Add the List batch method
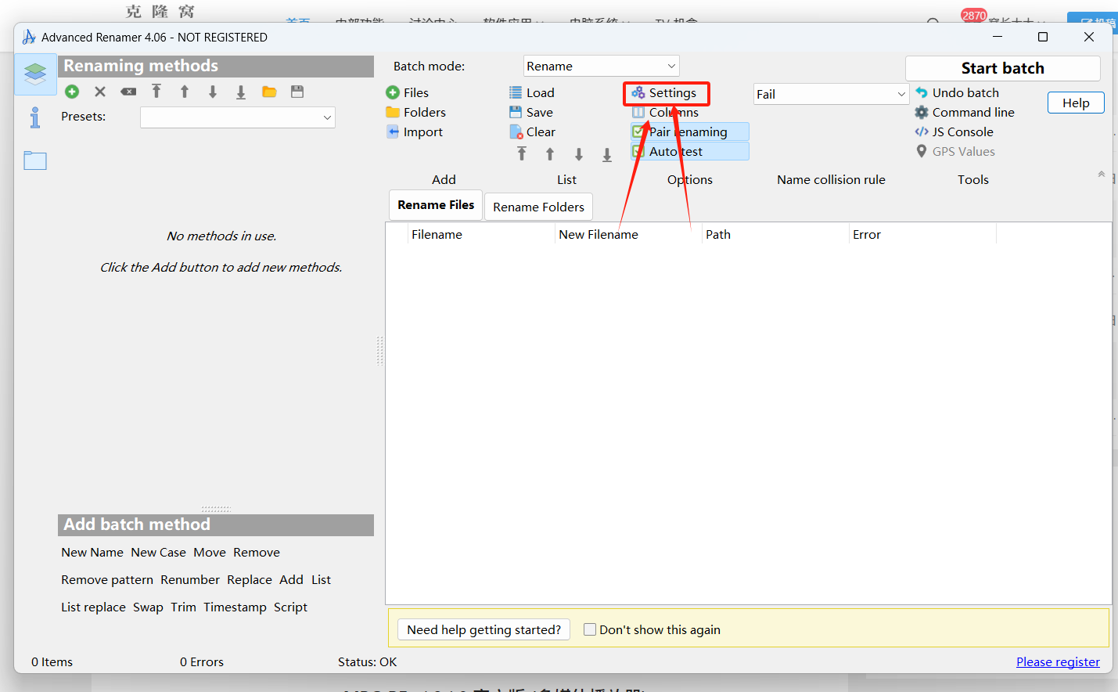1118x692 pixels. pos(321,579)
